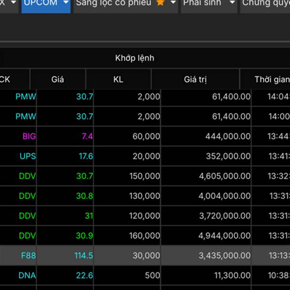Switch to the Phái sinh tab
Image resolution: width=290 pixels, height=290 pixels.
point(202,3)
